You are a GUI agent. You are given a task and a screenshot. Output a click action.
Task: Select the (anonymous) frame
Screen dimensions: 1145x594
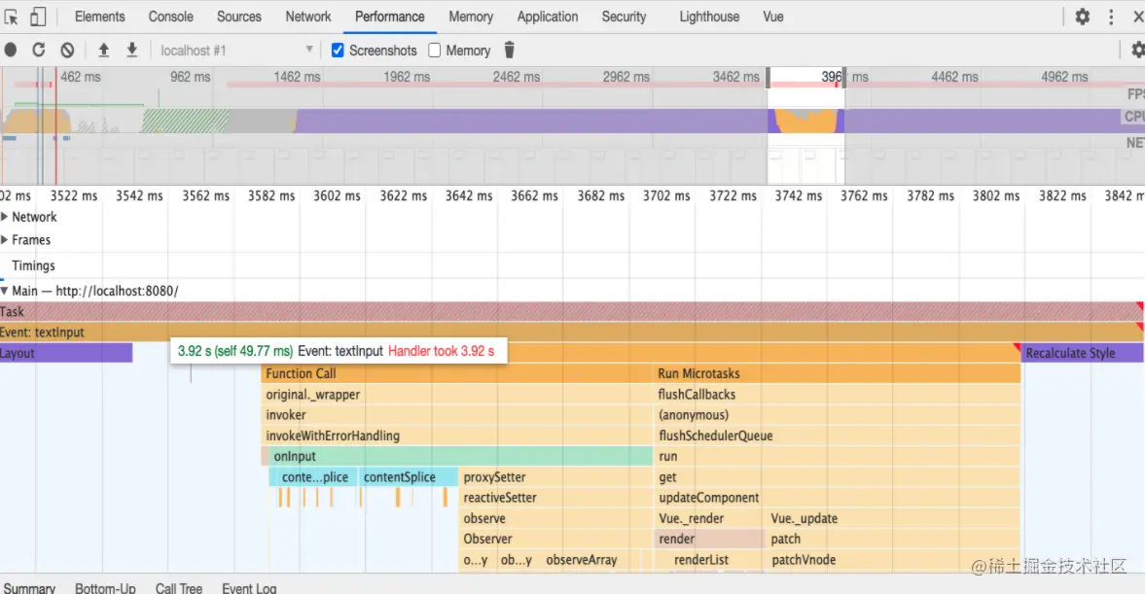837,415
